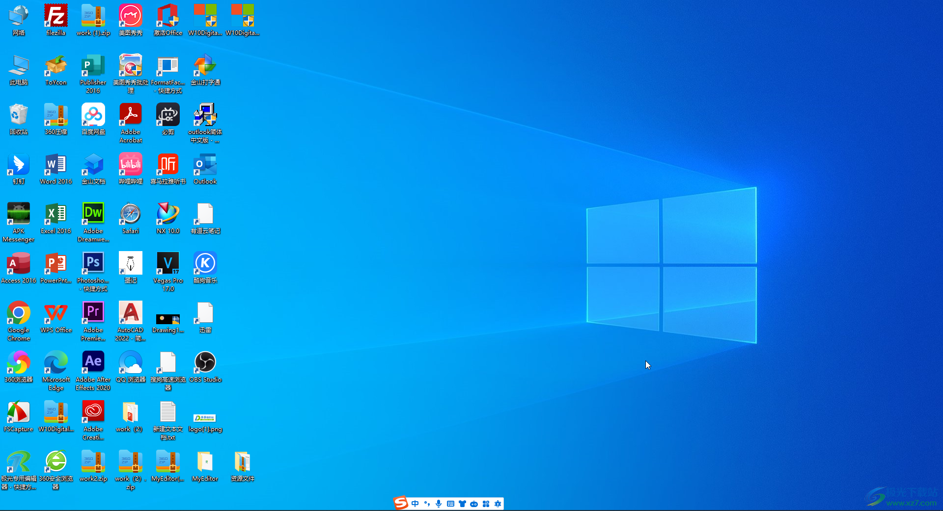Click the Sogou input S logo
Screen dimensions: 943x511
[401, 503]
